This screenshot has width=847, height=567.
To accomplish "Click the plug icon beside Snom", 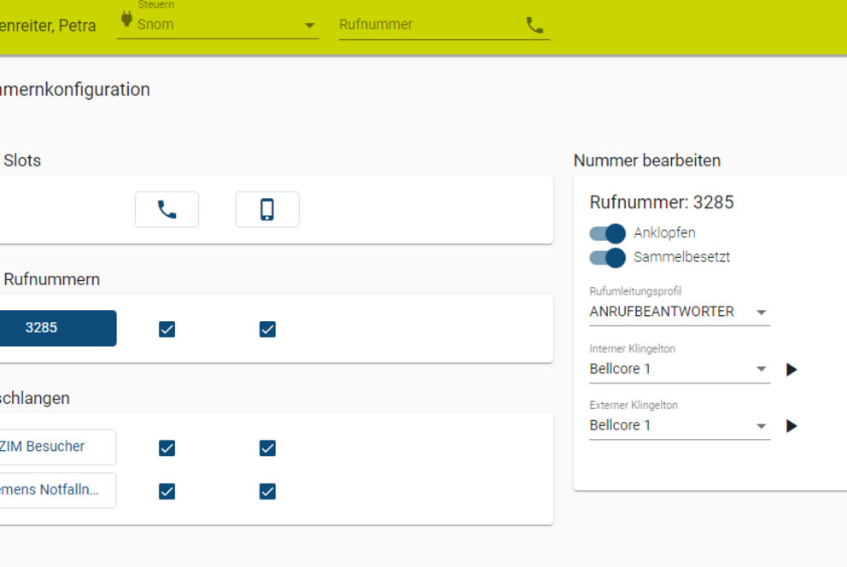I will [x=126, y=19].
